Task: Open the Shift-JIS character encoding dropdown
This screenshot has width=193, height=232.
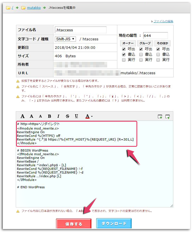Action: tap(66, 39)
